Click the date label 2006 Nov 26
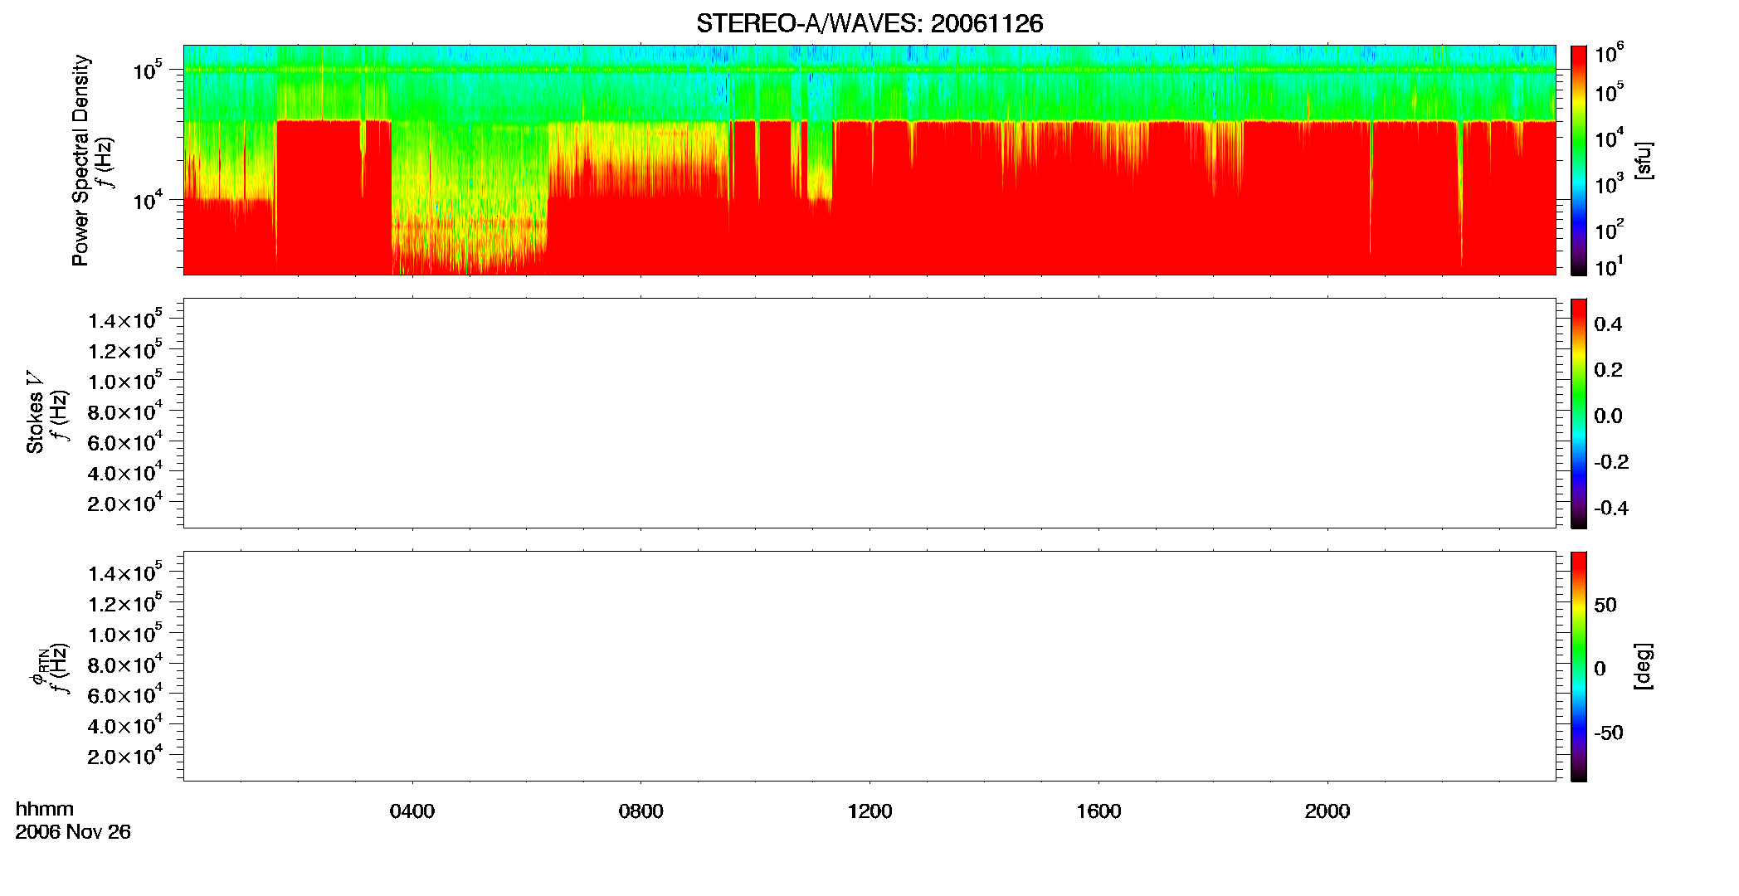Screen dimensions: 1739x896 (73, 832)
